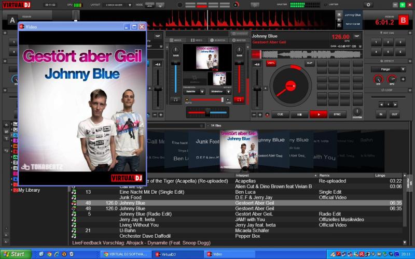
Task: Click deck B pitch slider
Action: tap(257, 89)
